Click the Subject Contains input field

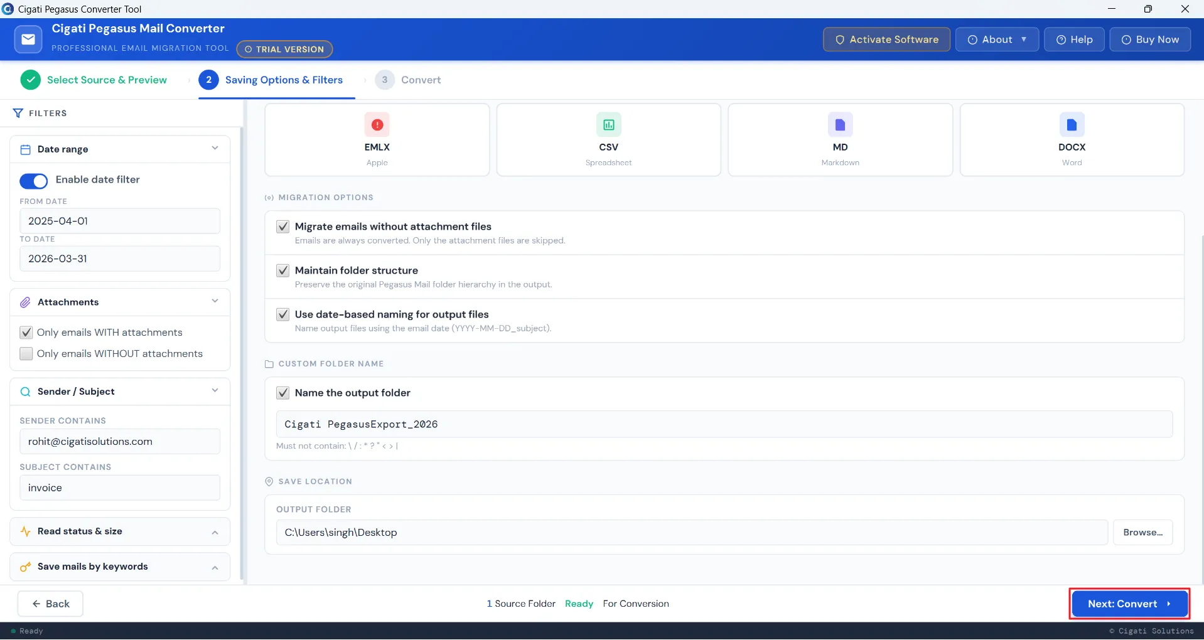click(x=120, y=488)
